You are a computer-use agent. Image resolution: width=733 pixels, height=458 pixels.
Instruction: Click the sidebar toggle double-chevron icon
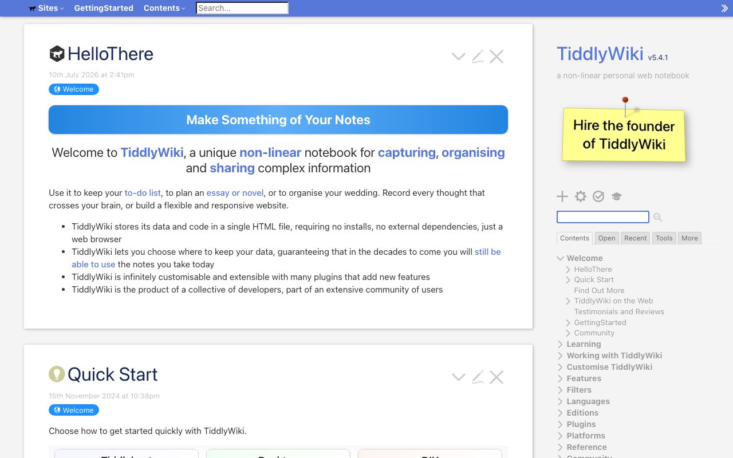coord(724,8)
